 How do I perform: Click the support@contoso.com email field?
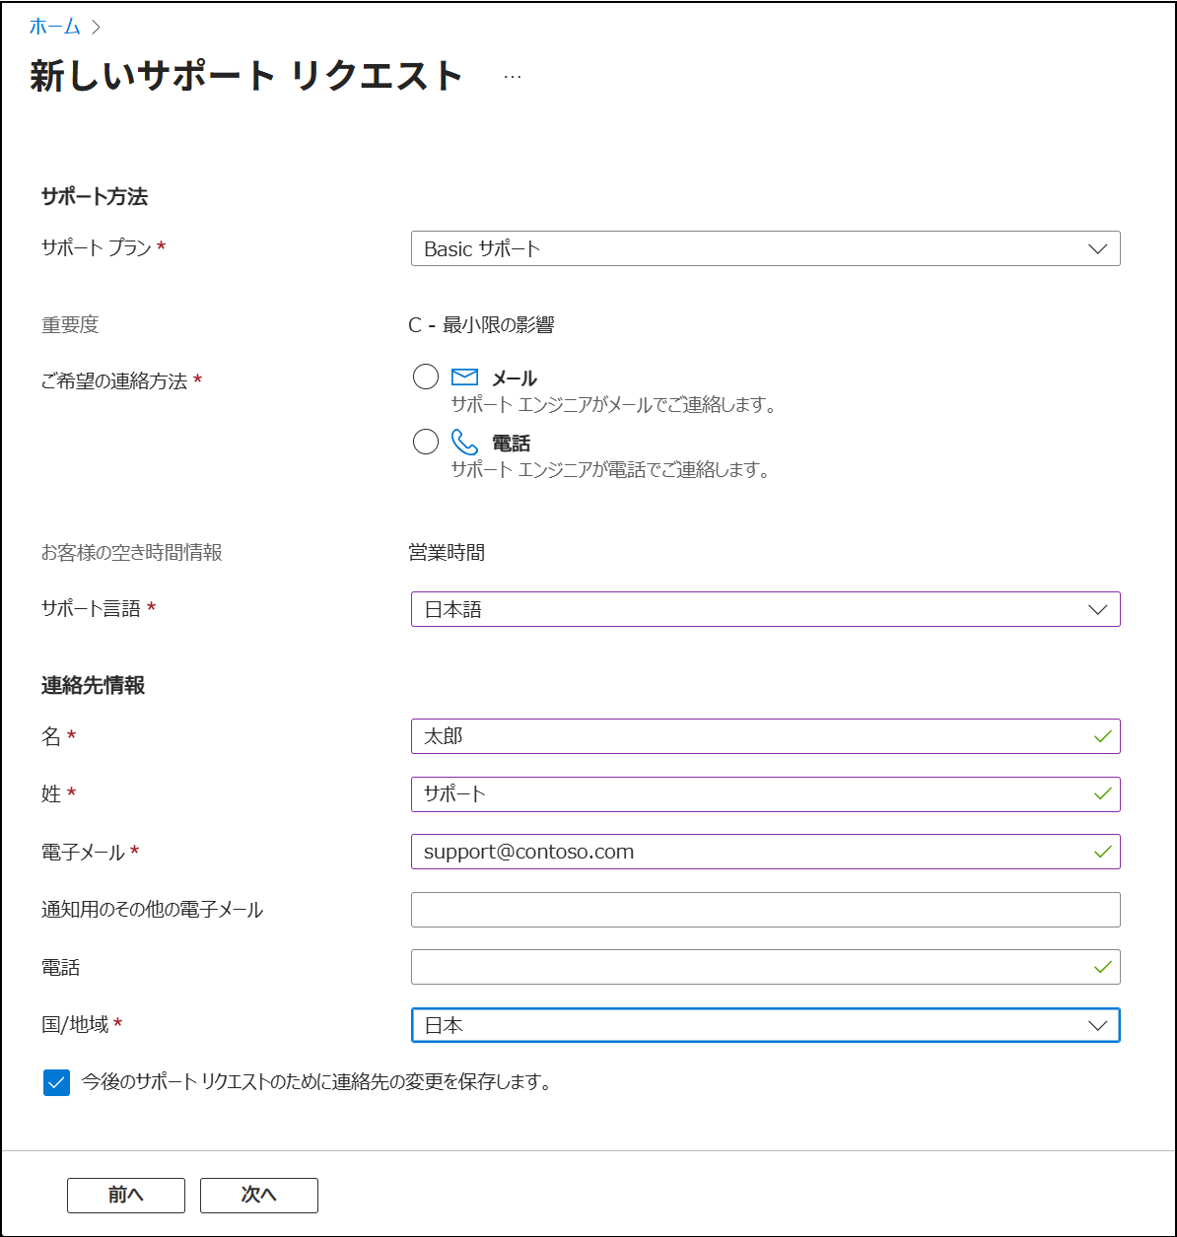[690, 852]
